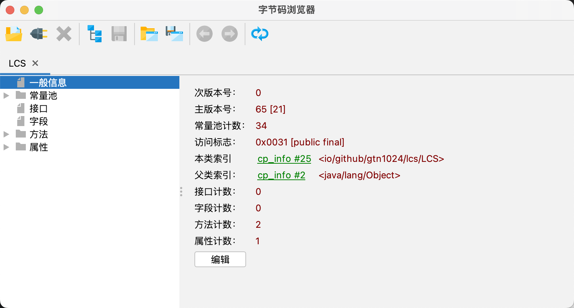Click the open class file folder icon
Screen dimensions: 574x308
(14, 34)
